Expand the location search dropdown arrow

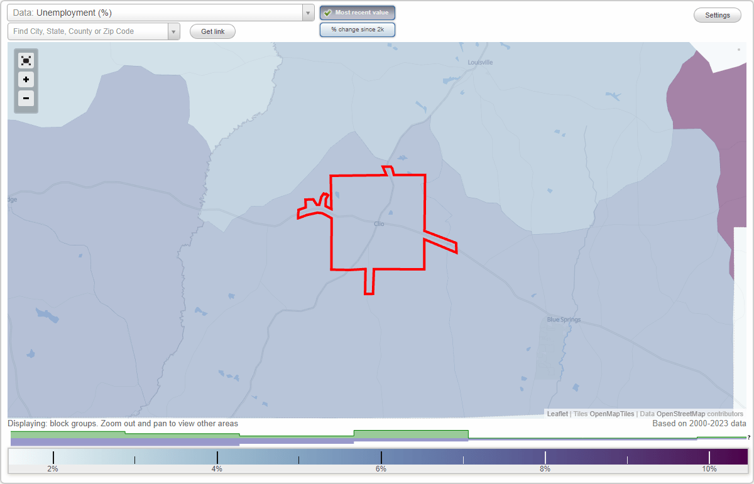tap(174, 31)
